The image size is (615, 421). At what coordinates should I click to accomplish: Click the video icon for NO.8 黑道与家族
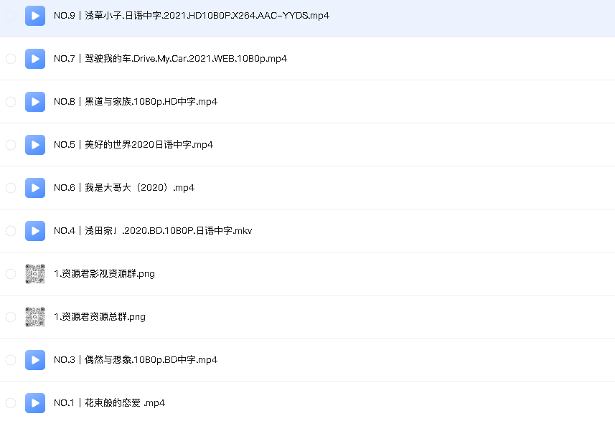[35, 102]
